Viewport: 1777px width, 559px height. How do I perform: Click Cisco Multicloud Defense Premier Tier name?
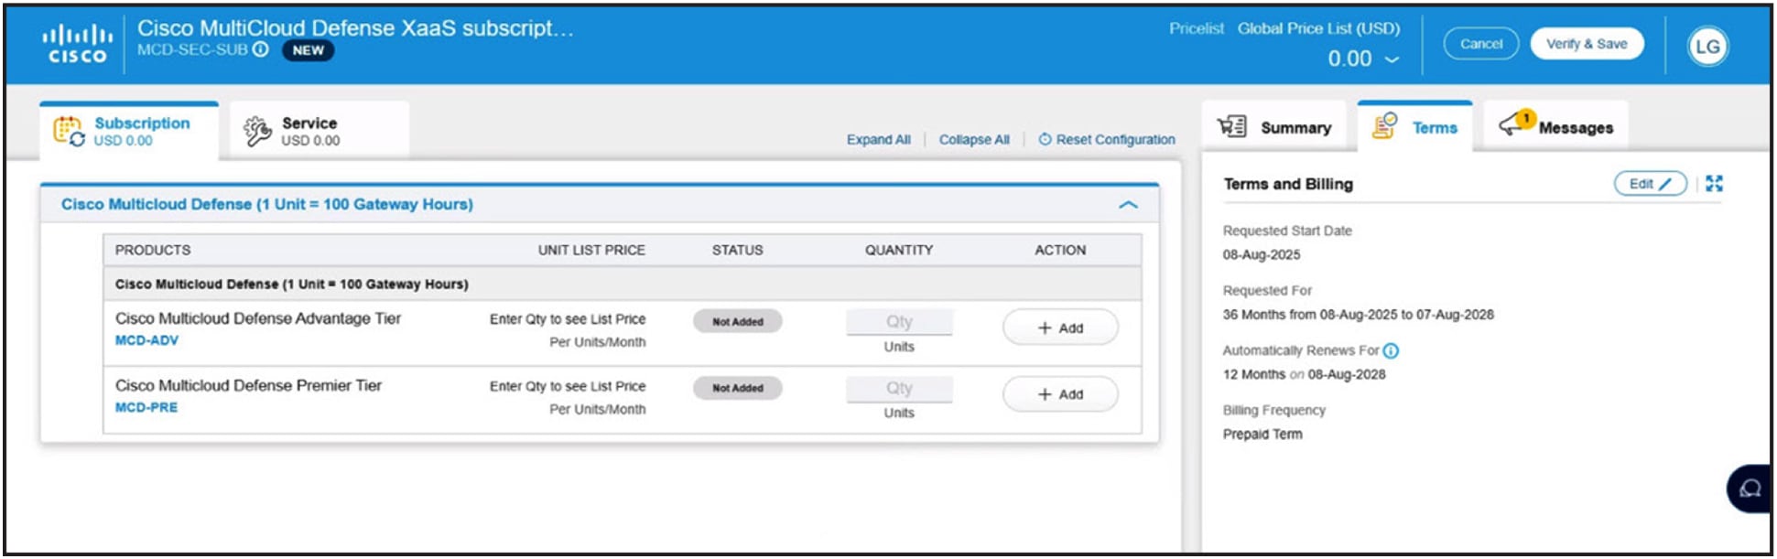pos(248,386)
